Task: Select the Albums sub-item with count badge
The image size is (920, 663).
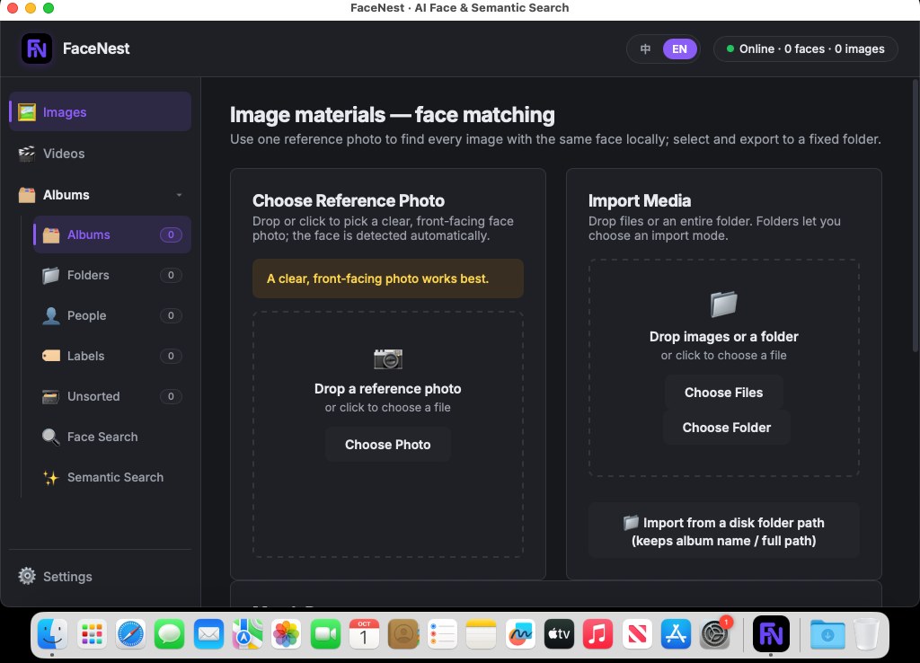Action: [112, 234]
